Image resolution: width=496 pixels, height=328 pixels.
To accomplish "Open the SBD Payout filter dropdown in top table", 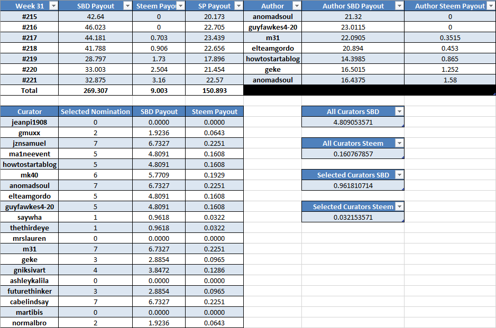I will tap(127, 6).
